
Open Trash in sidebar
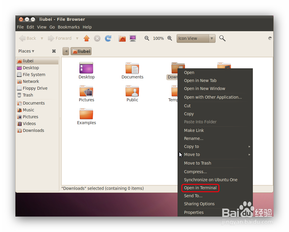(37, 95)
